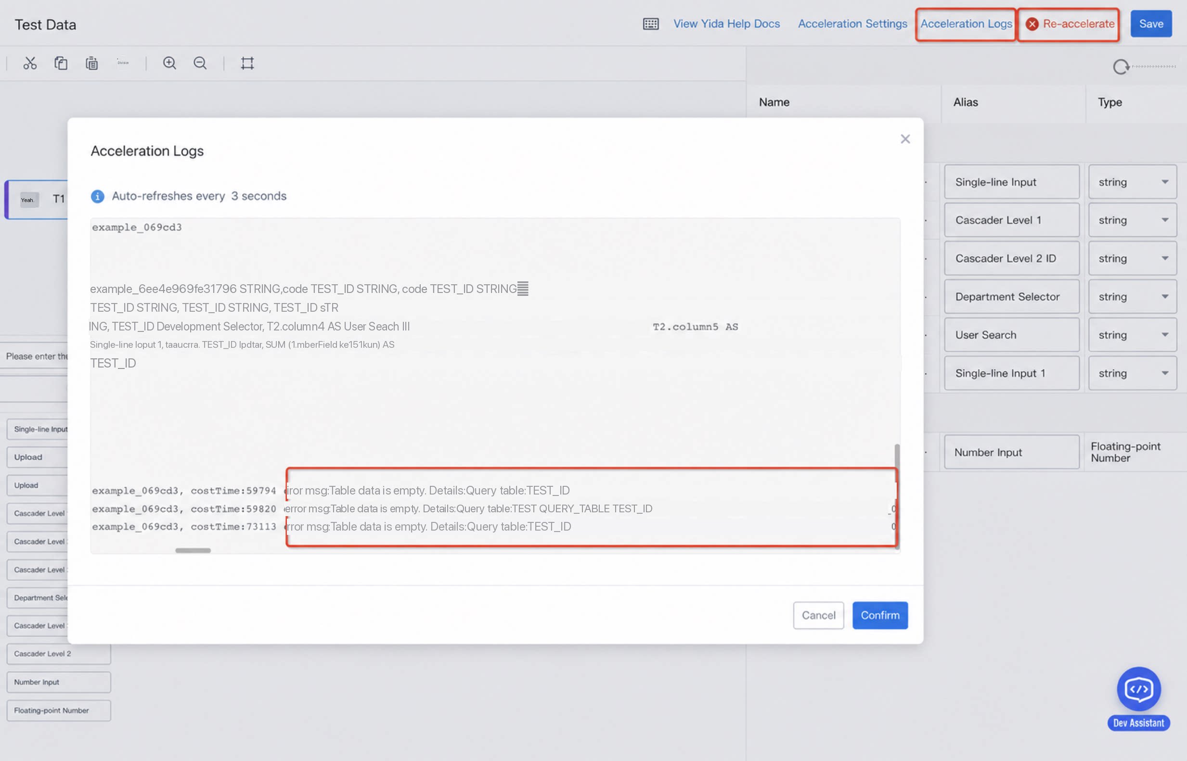This screenshot has width=1187, height=761.
Task: Click the fit-to-canvas frame icon
Action: click(x=247, y=63)
